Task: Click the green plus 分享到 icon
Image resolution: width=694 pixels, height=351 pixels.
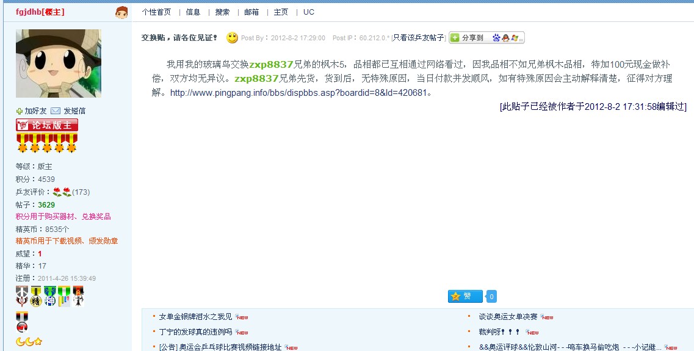Action: [455, 38]
